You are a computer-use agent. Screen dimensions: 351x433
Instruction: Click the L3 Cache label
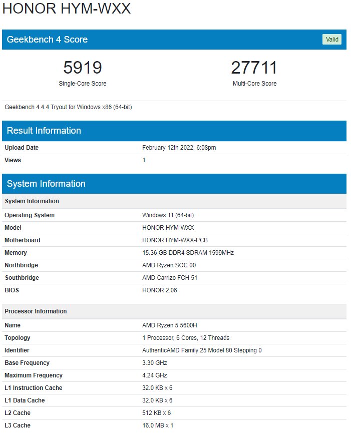pos(18,425)
